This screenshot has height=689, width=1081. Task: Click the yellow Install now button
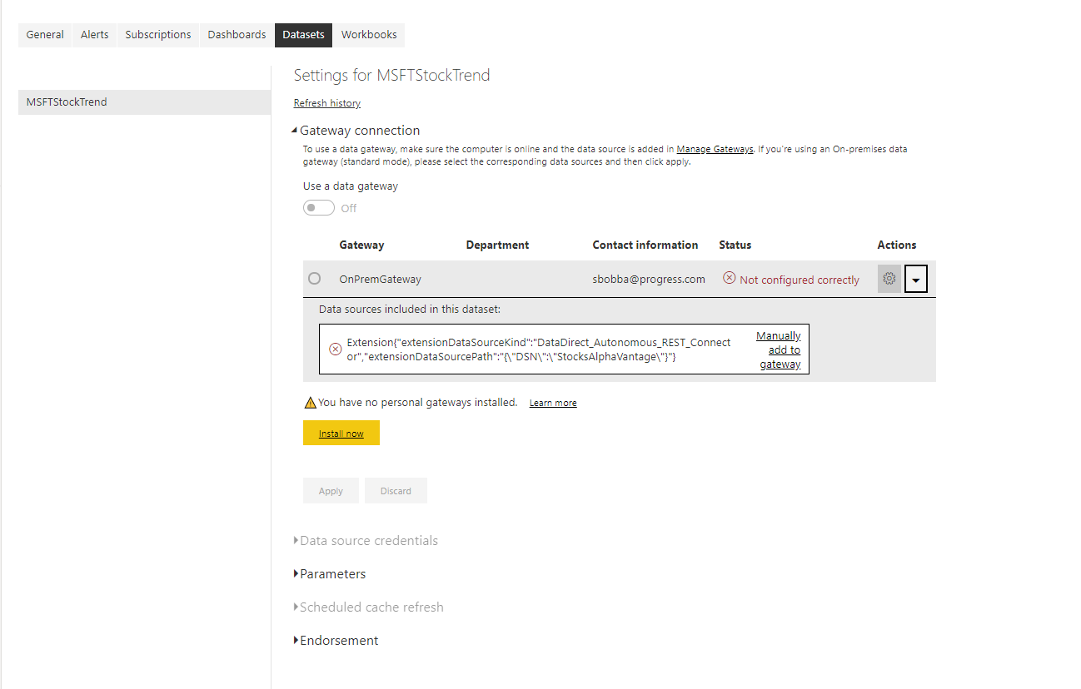341,434
